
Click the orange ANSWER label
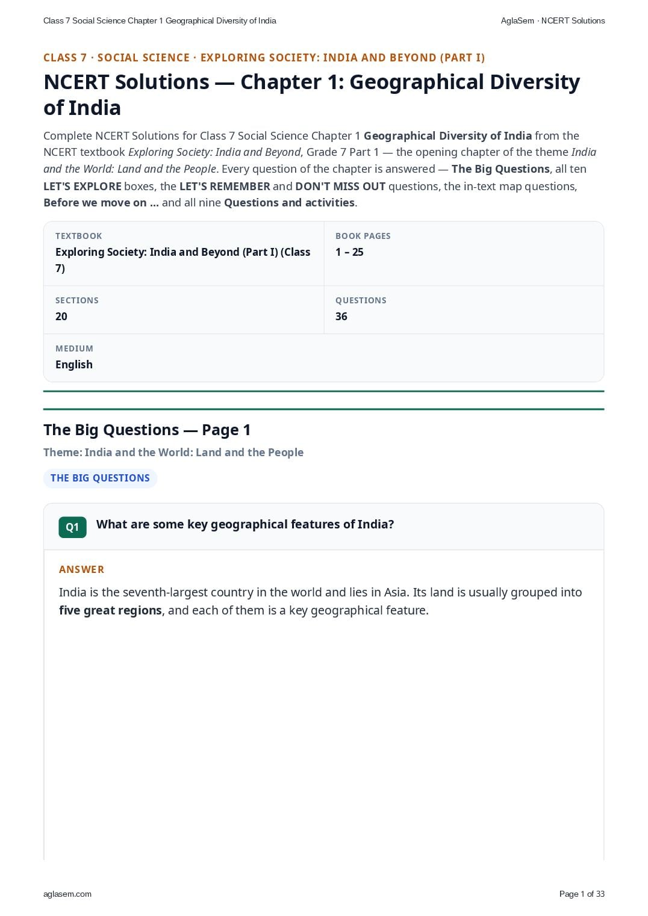(81, 569)
